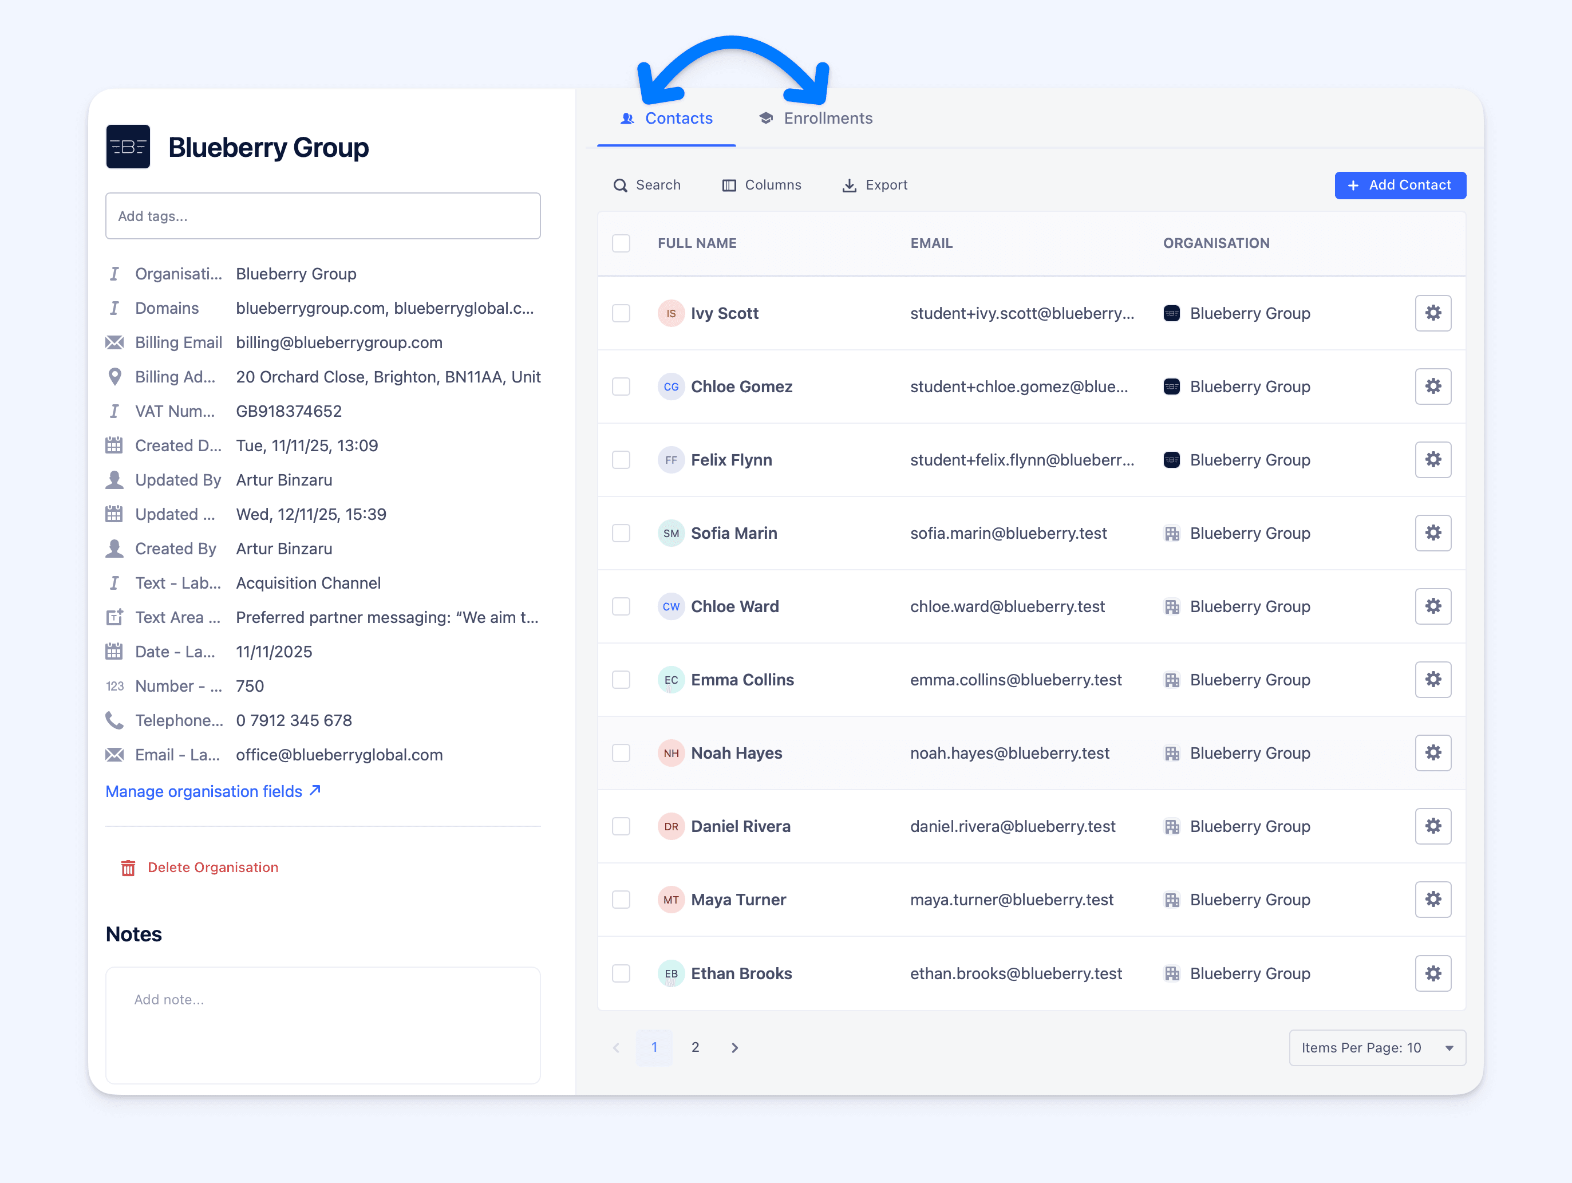Select all contacts with header checkbox
This screenshot has width=1572, height=1183.
[x=621, y=243]
